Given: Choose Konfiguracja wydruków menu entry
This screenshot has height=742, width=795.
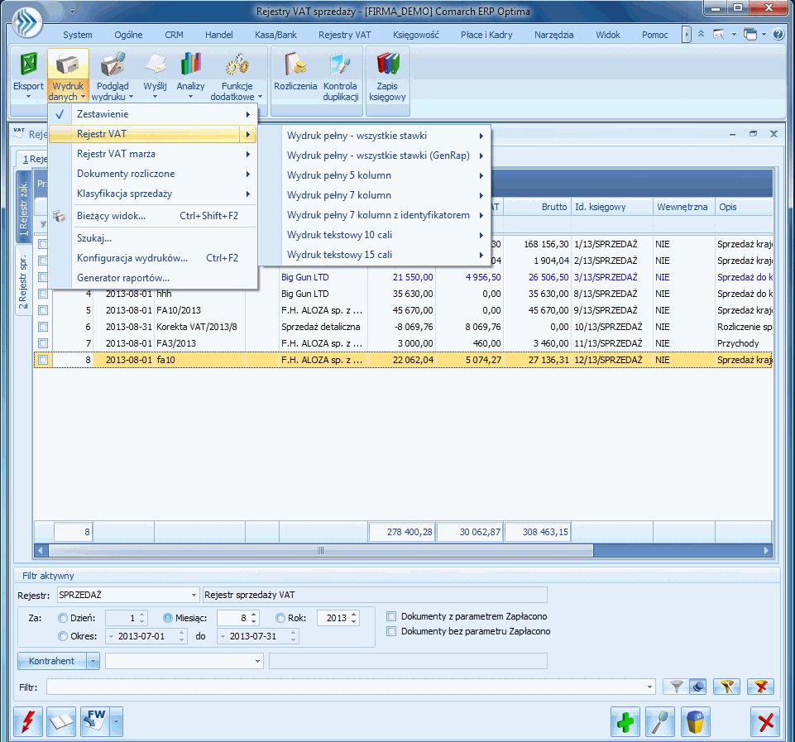Looking at the screenshot, I should click(x=152, y=258).
